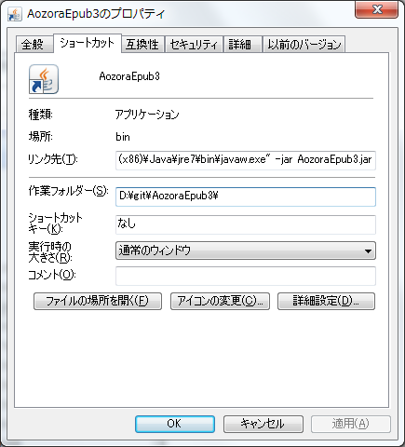
Task: Switch to the 全般 tab
Action: [x=34, y=45]
